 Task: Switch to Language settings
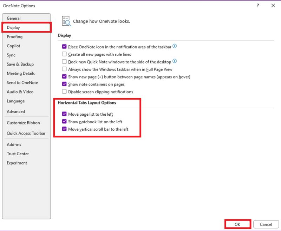26,101
